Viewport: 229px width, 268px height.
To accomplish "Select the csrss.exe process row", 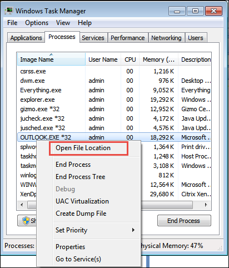I will click(114, 71).
